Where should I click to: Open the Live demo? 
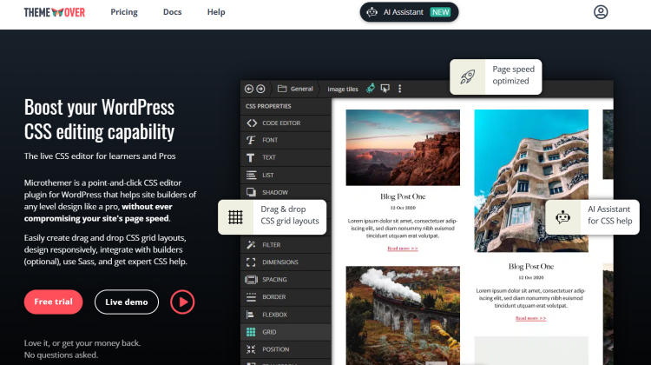click(127, 302)
